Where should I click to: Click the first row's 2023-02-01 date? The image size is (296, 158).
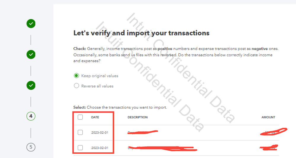[100, 133]
